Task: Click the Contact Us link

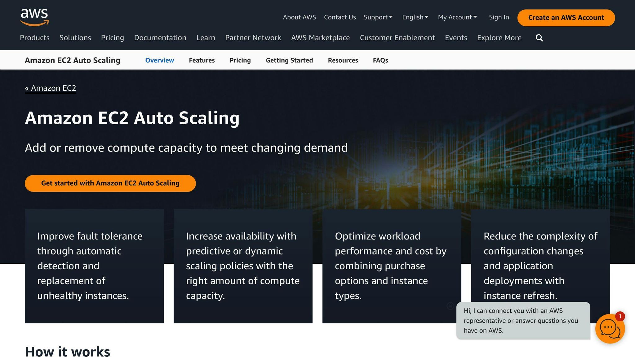Action: coord(340,17)
